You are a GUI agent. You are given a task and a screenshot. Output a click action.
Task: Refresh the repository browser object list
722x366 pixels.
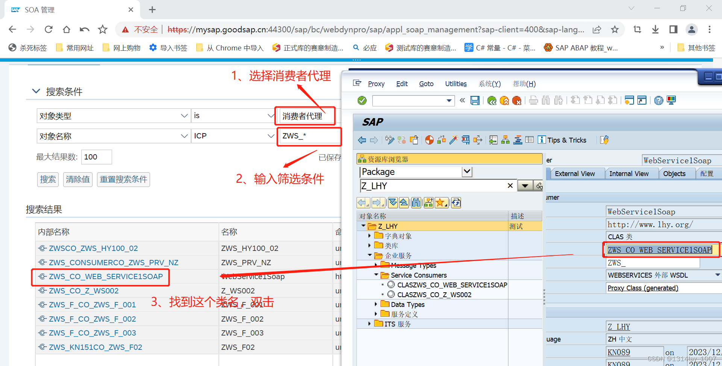coord(456,203)
